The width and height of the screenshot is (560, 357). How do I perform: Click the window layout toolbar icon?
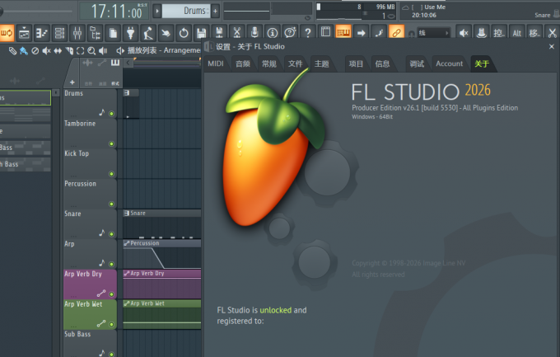point(326,32)
